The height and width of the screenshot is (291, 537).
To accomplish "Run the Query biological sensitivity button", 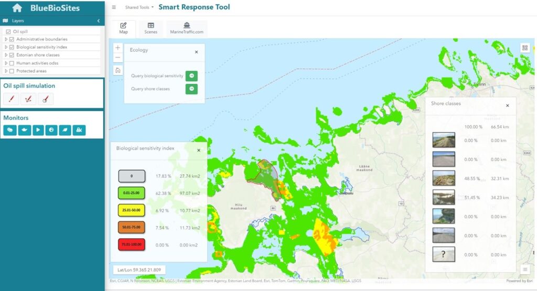I will pos(191,76).
